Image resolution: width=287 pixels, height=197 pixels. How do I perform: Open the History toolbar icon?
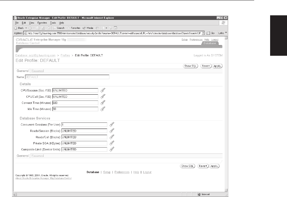(97, 28)
